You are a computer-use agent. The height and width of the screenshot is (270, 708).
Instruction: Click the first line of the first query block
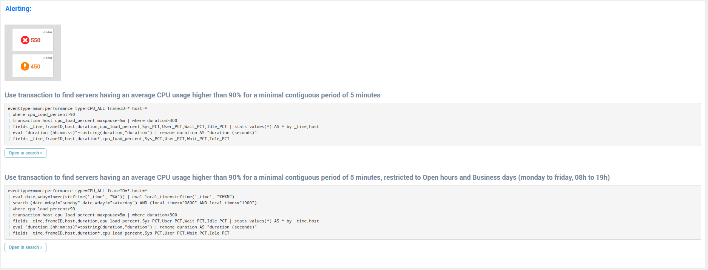77,109
